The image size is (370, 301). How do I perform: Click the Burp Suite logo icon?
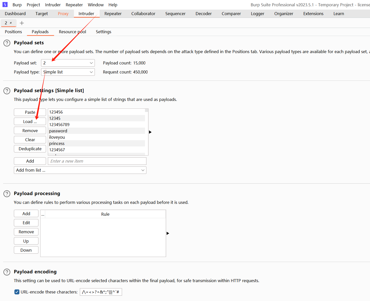pos(5,5)
